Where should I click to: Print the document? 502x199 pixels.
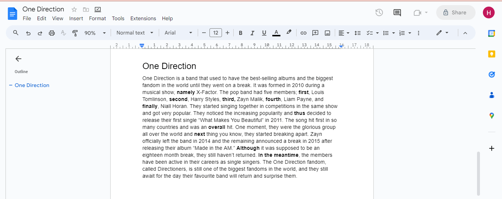[x=52, y=33]
